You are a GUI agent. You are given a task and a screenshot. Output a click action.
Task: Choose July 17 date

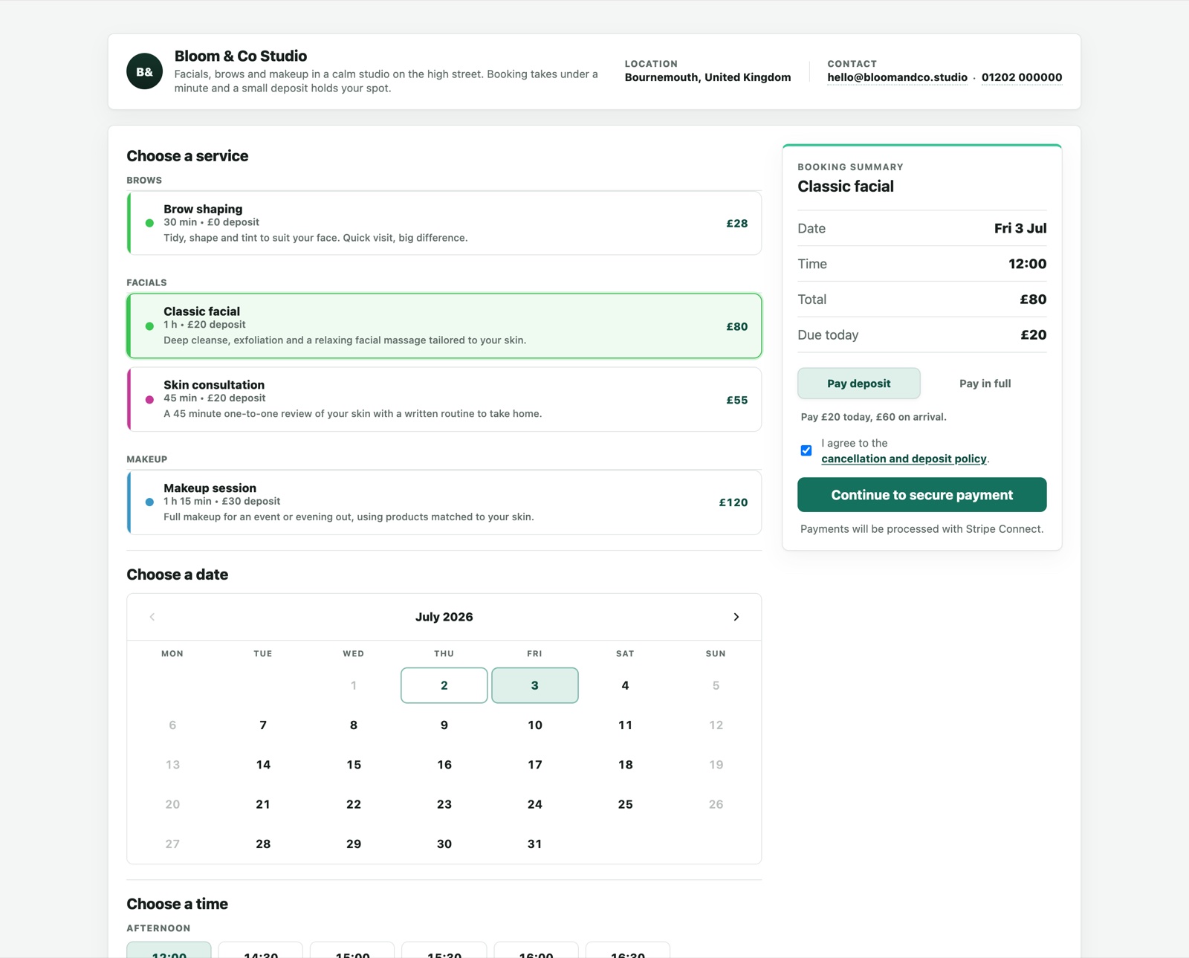[x=535, y=764]
